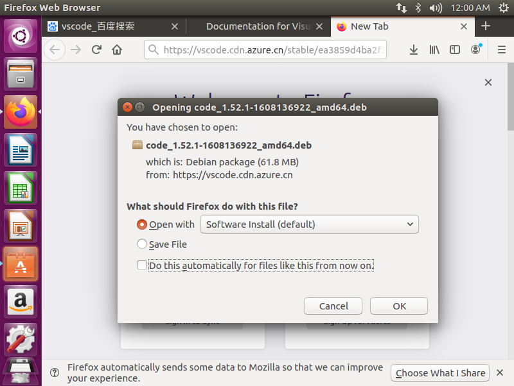The image size is (514, 386).
Task: Open the Amazon launcher in the dock
Action: coord(21,302)
